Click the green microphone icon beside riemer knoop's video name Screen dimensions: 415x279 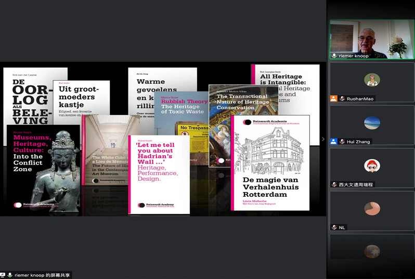pos(334,56)
